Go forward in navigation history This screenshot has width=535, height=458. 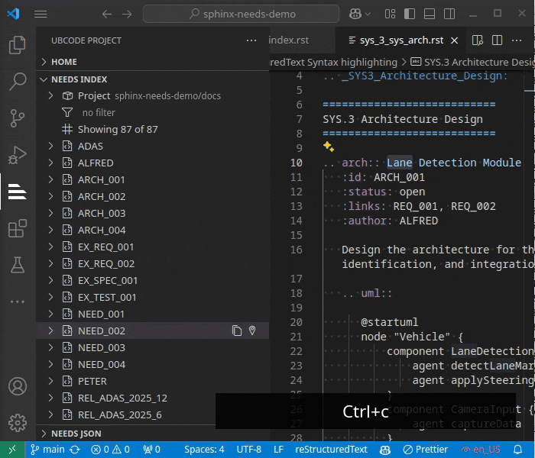point(127,14)
